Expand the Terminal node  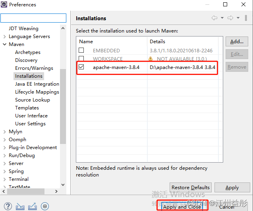[x=5, y=179]
